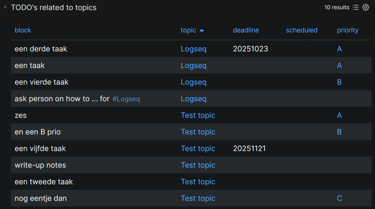The height and width of the screenshot is (209, 375).
Task: Click the topic sort arrow indicator
Action: tap(201, 30)
